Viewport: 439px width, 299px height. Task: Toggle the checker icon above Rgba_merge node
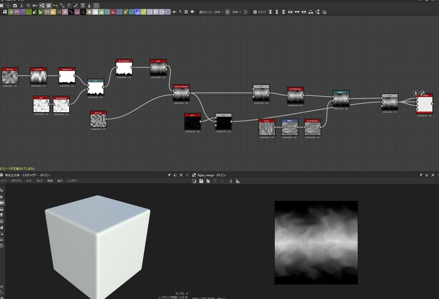(x=423, y=93)
